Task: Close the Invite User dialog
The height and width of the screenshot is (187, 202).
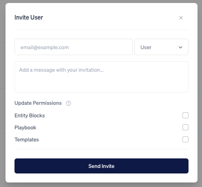Action: [x=181, y=18]
